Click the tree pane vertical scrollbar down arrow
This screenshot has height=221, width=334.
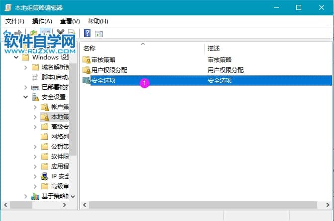(73, 196)
